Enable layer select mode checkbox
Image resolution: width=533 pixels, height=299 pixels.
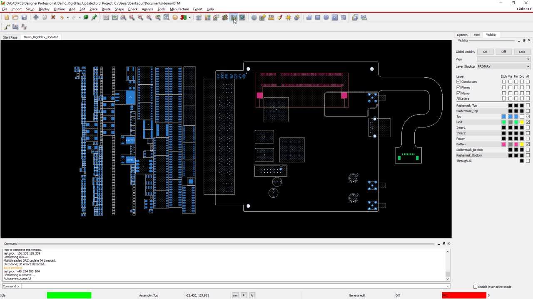click(475, 287)
